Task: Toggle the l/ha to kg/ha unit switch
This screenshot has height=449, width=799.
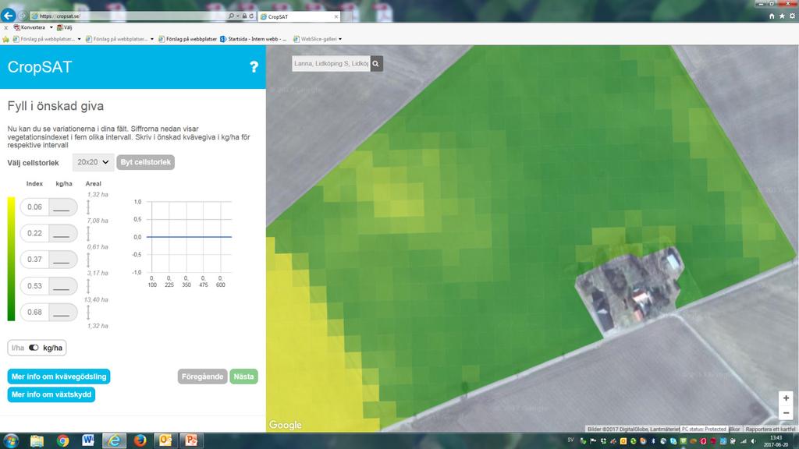Action: pyautogui.click(x=34, y=348)
